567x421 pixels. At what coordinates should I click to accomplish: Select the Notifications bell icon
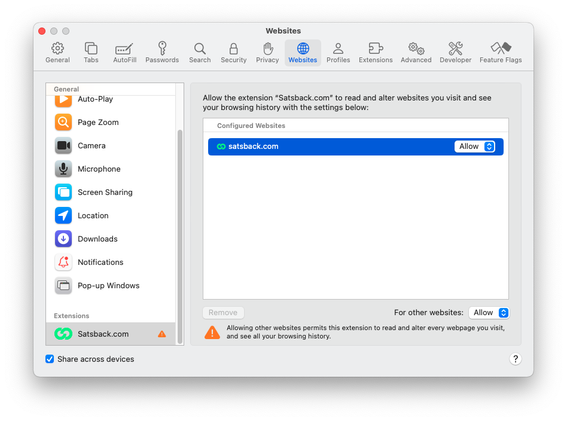63,262
